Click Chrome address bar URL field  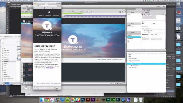point(47,6)
